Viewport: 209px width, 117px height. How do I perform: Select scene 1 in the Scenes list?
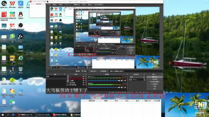coord(56,79)
